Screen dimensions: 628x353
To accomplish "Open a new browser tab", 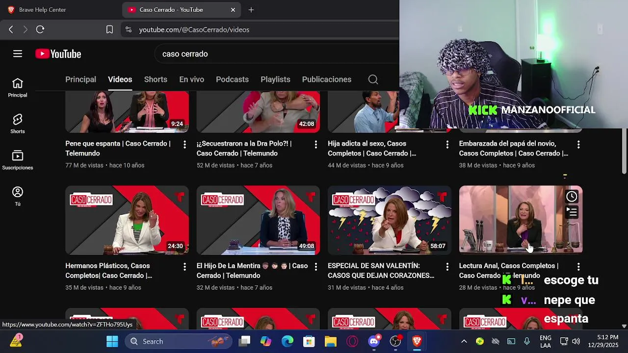I will pyautogui.click(x=251, y=10).
